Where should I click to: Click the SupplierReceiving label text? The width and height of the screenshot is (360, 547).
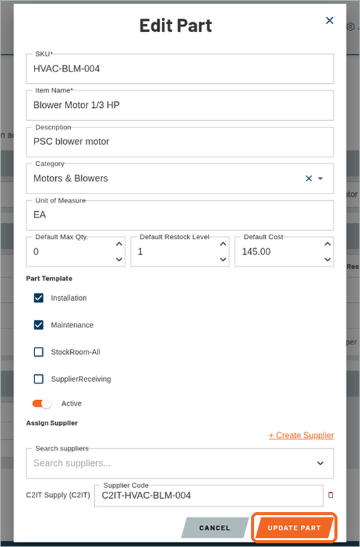tap(81, 379)
